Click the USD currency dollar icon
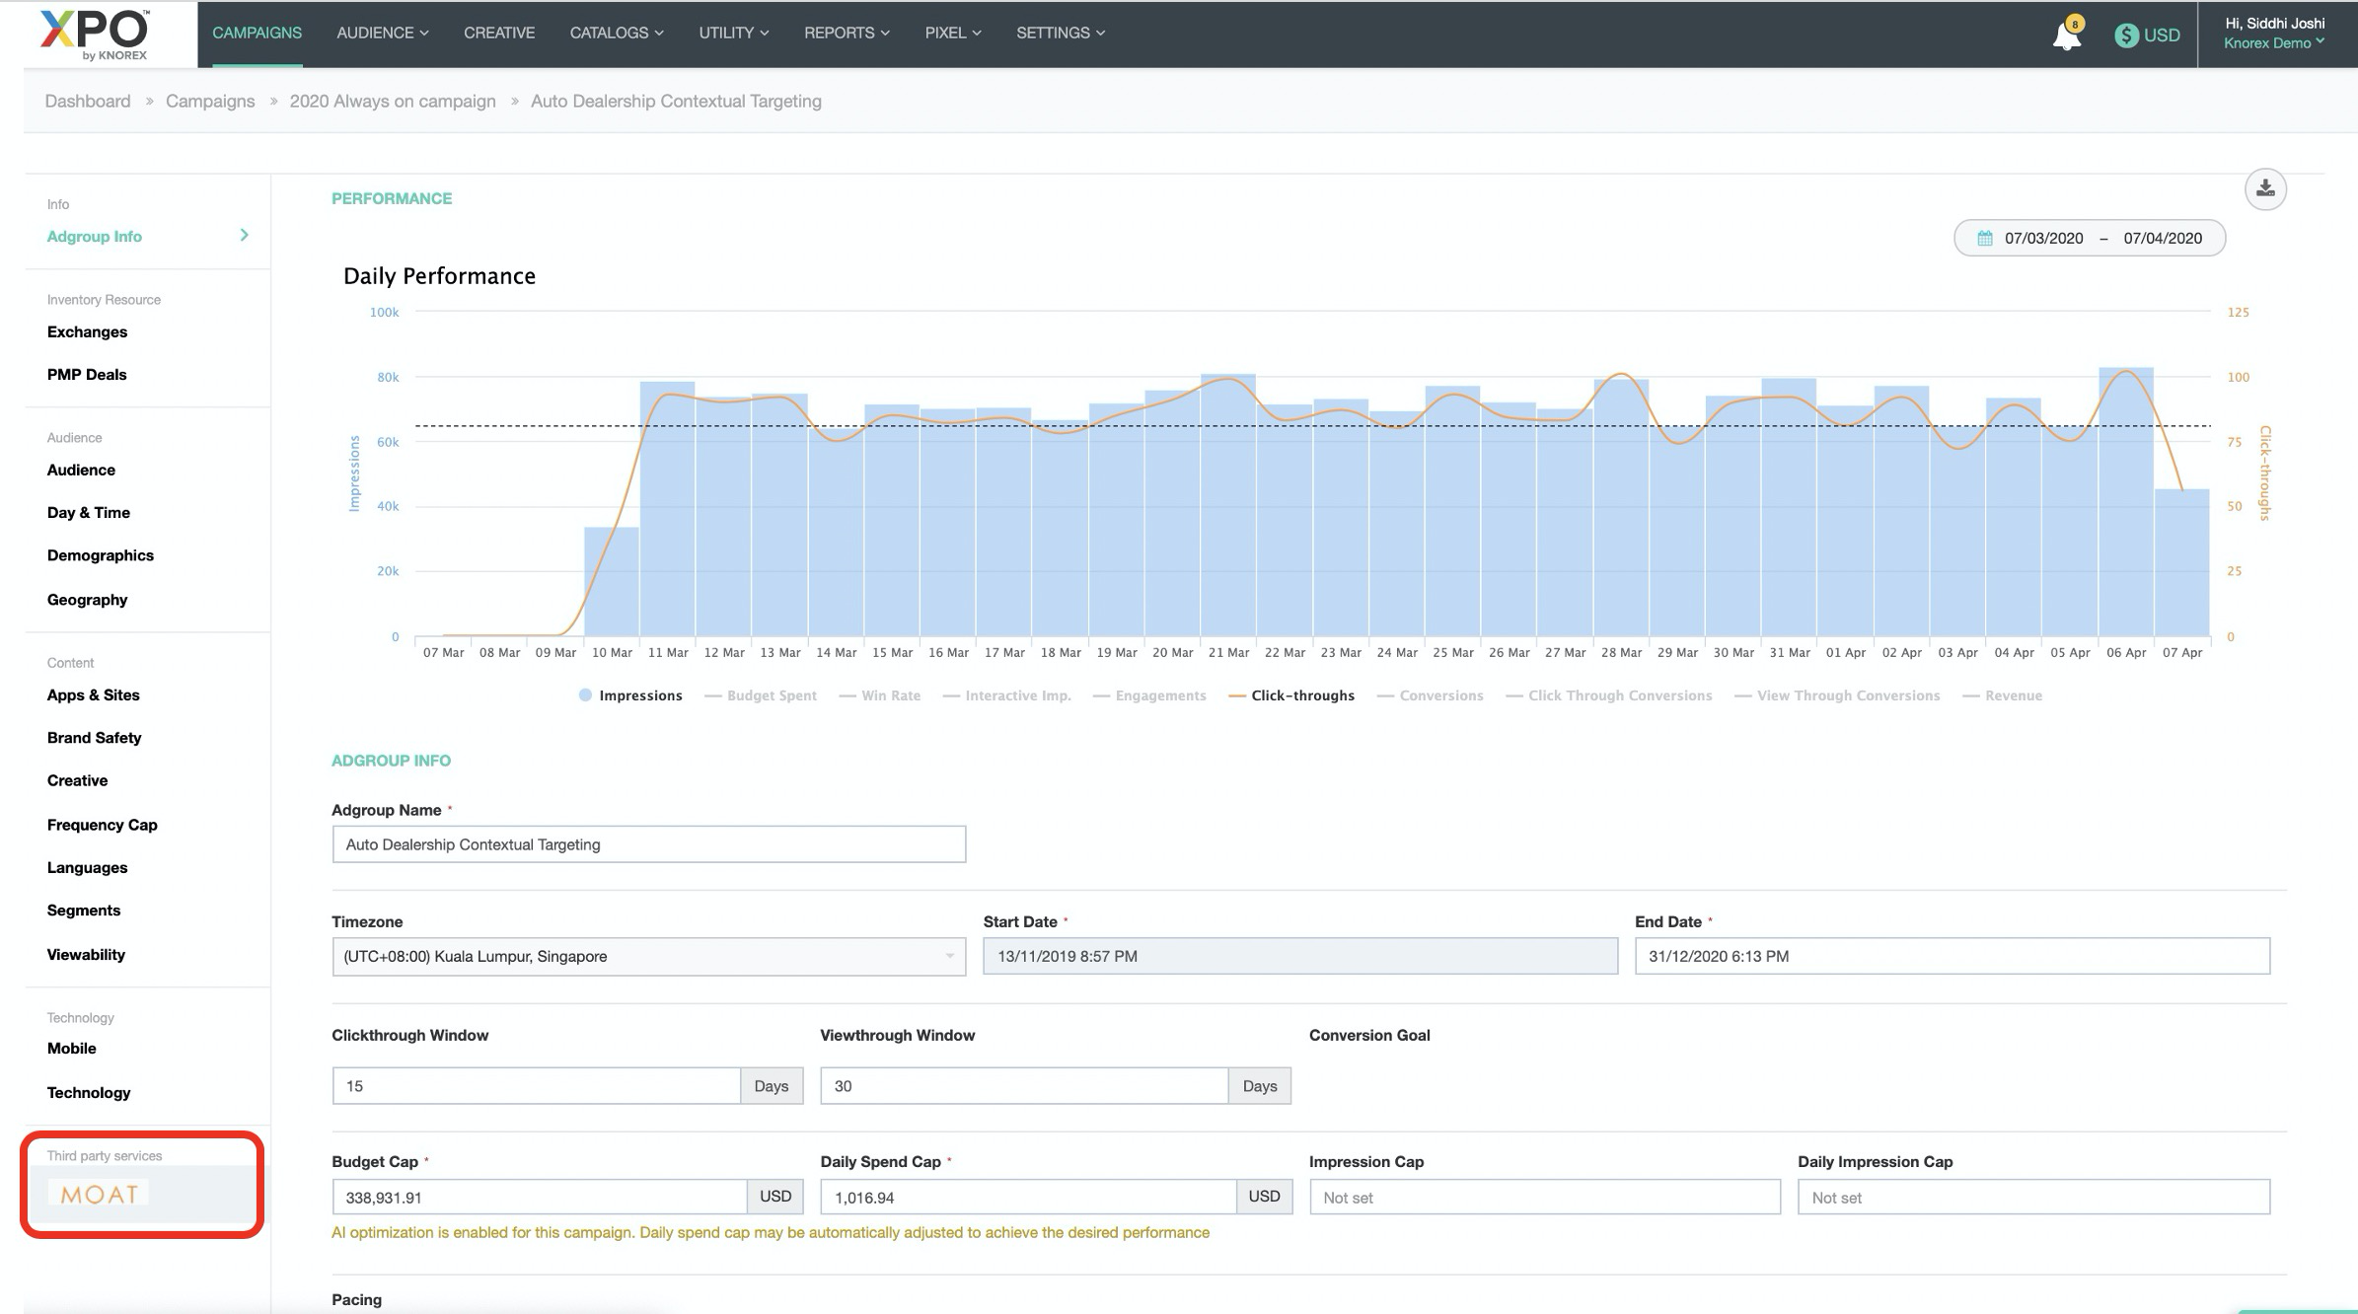Image resolution: width=2358 pixels, height=1314 pixels. 2126,36
